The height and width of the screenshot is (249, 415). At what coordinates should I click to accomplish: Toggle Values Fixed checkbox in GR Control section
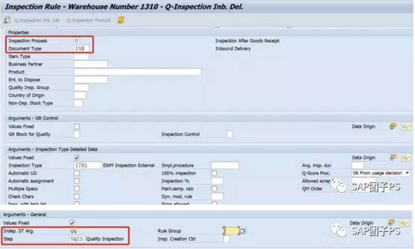(x=77, y=126)
